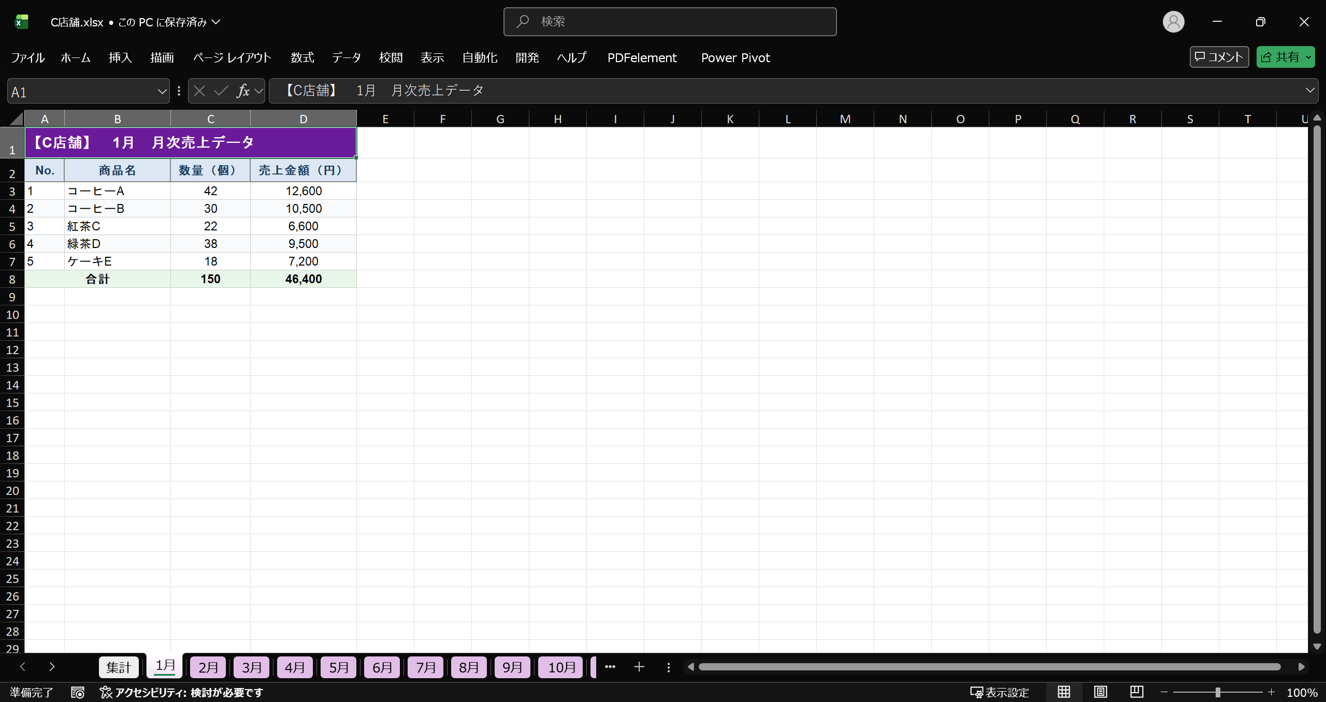Open the Name Box dropdown arrow
1326x702 pixels.
[162, 92]
